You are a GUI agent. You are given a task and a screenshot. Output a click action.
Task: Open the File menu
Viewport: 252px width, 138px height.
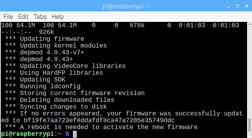click(8, 17)
